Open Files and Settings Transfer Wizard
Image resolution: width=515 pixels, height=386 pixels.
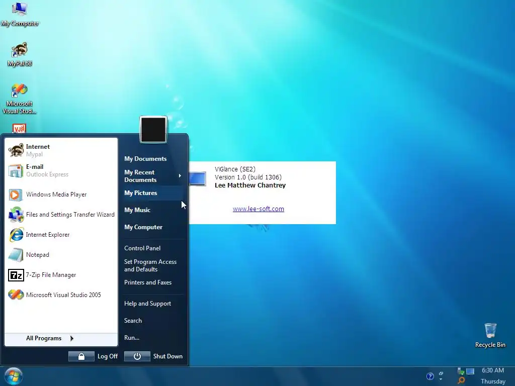[x=61, y=215]
